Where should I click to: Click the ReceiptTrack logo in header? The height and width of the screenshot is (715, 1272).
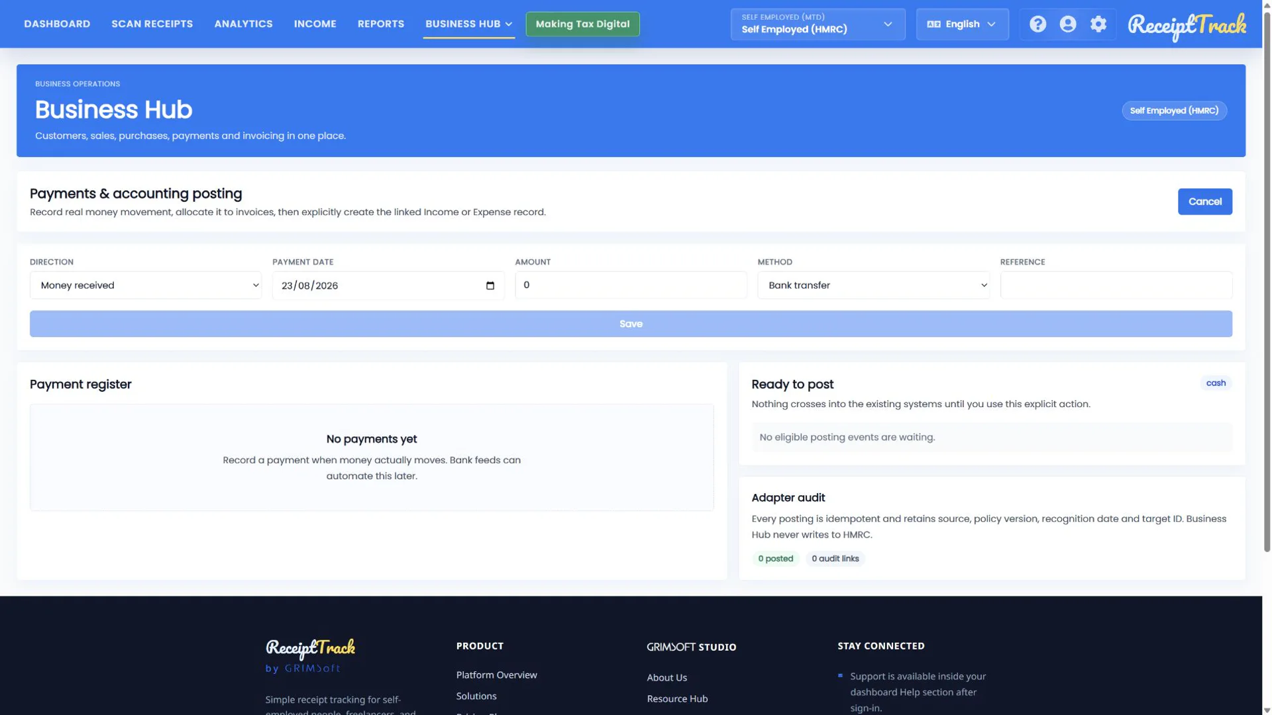[x=1187, y=26]
